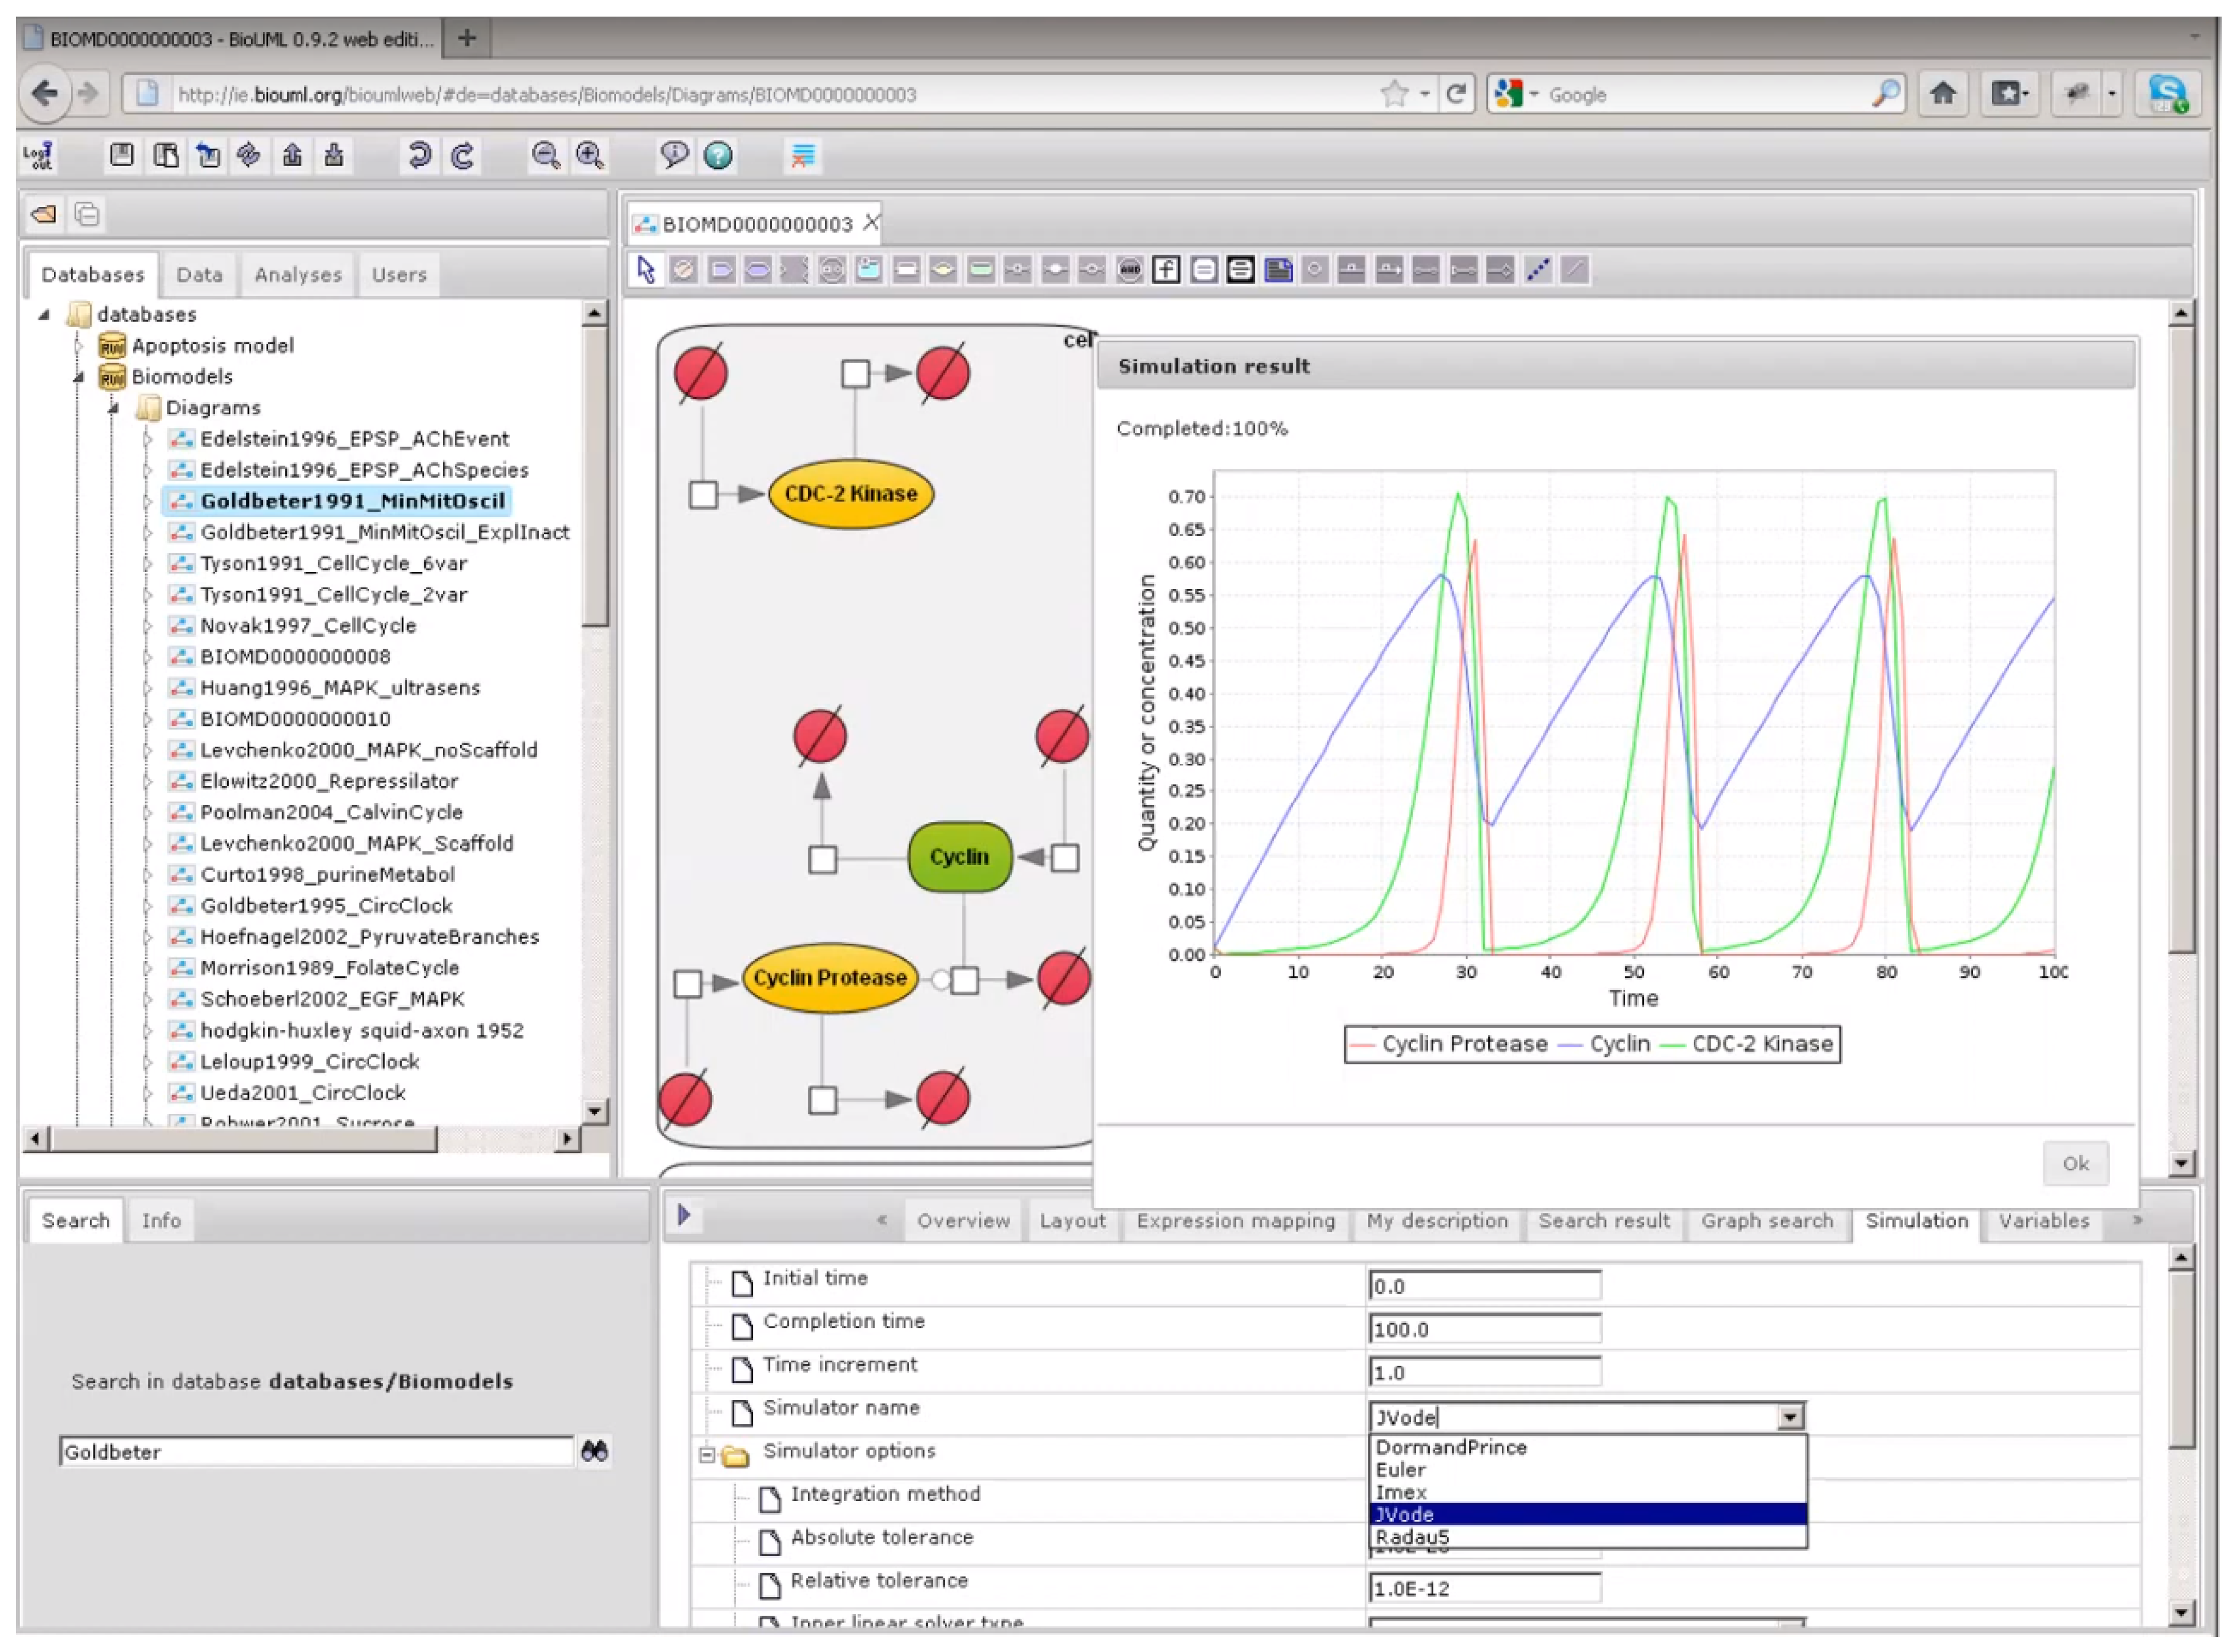Click the undo arrow icon
2232x1652 pixels.
coord(419,155)
